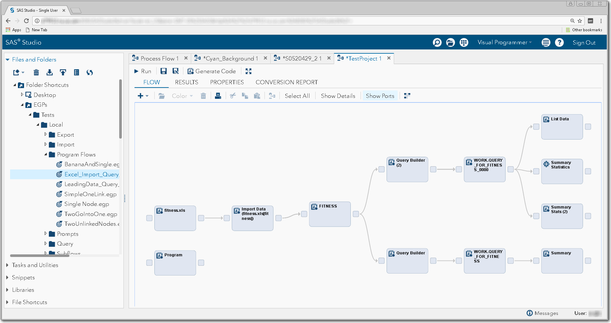Open the SAS Studio help icon
Viewport: 611px width, 323px height.
pyautogui.click(x=559, y=43)
